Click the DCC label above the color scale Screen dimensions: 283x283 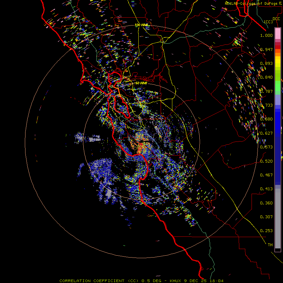point(276,19)
